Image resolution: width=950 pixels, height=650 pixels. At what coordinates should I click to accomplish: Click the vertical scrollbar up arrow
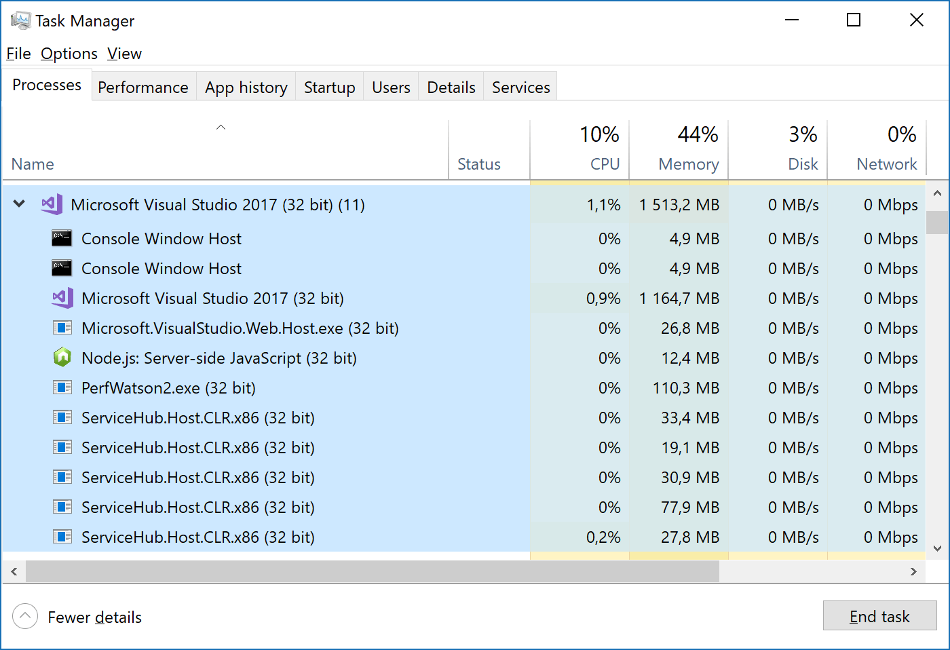937,193
